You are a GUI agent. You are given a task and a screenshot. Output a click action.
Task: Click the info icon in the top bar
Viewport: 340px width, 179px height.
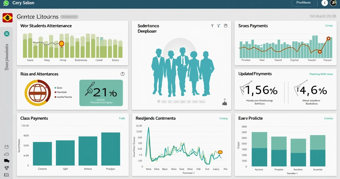(324, 3)
